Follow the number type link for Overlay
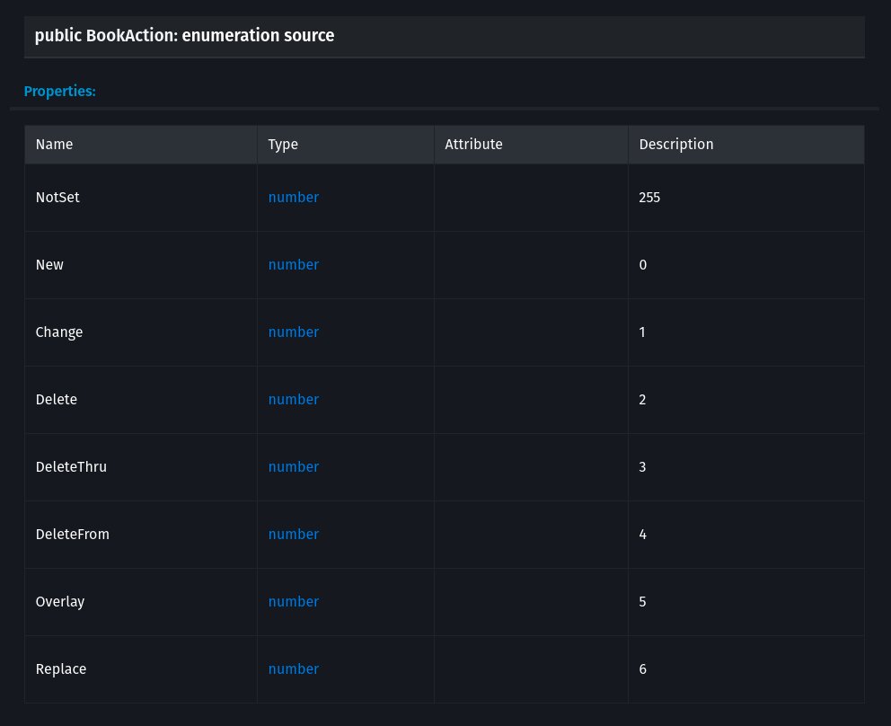The width and height of the screenshot is (891, 726). (293, 601)
